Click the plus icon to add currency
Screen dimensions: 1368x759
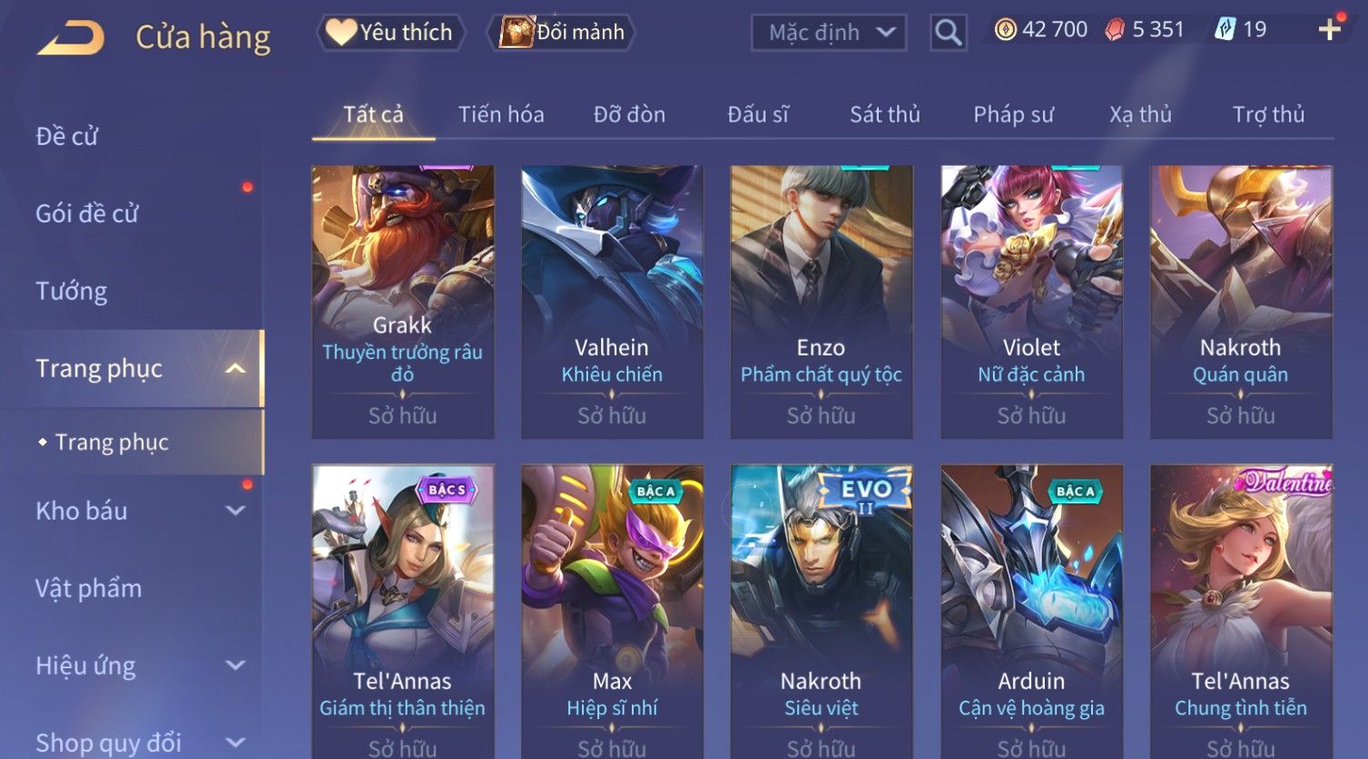1330,30
